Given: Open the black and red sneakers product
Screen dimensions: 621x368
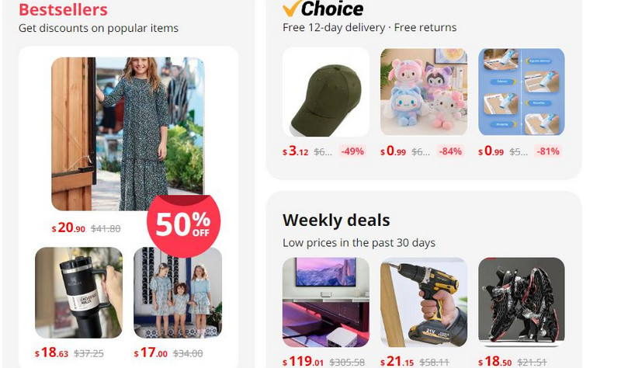Looking at the screenshot, I should [521, 302].
